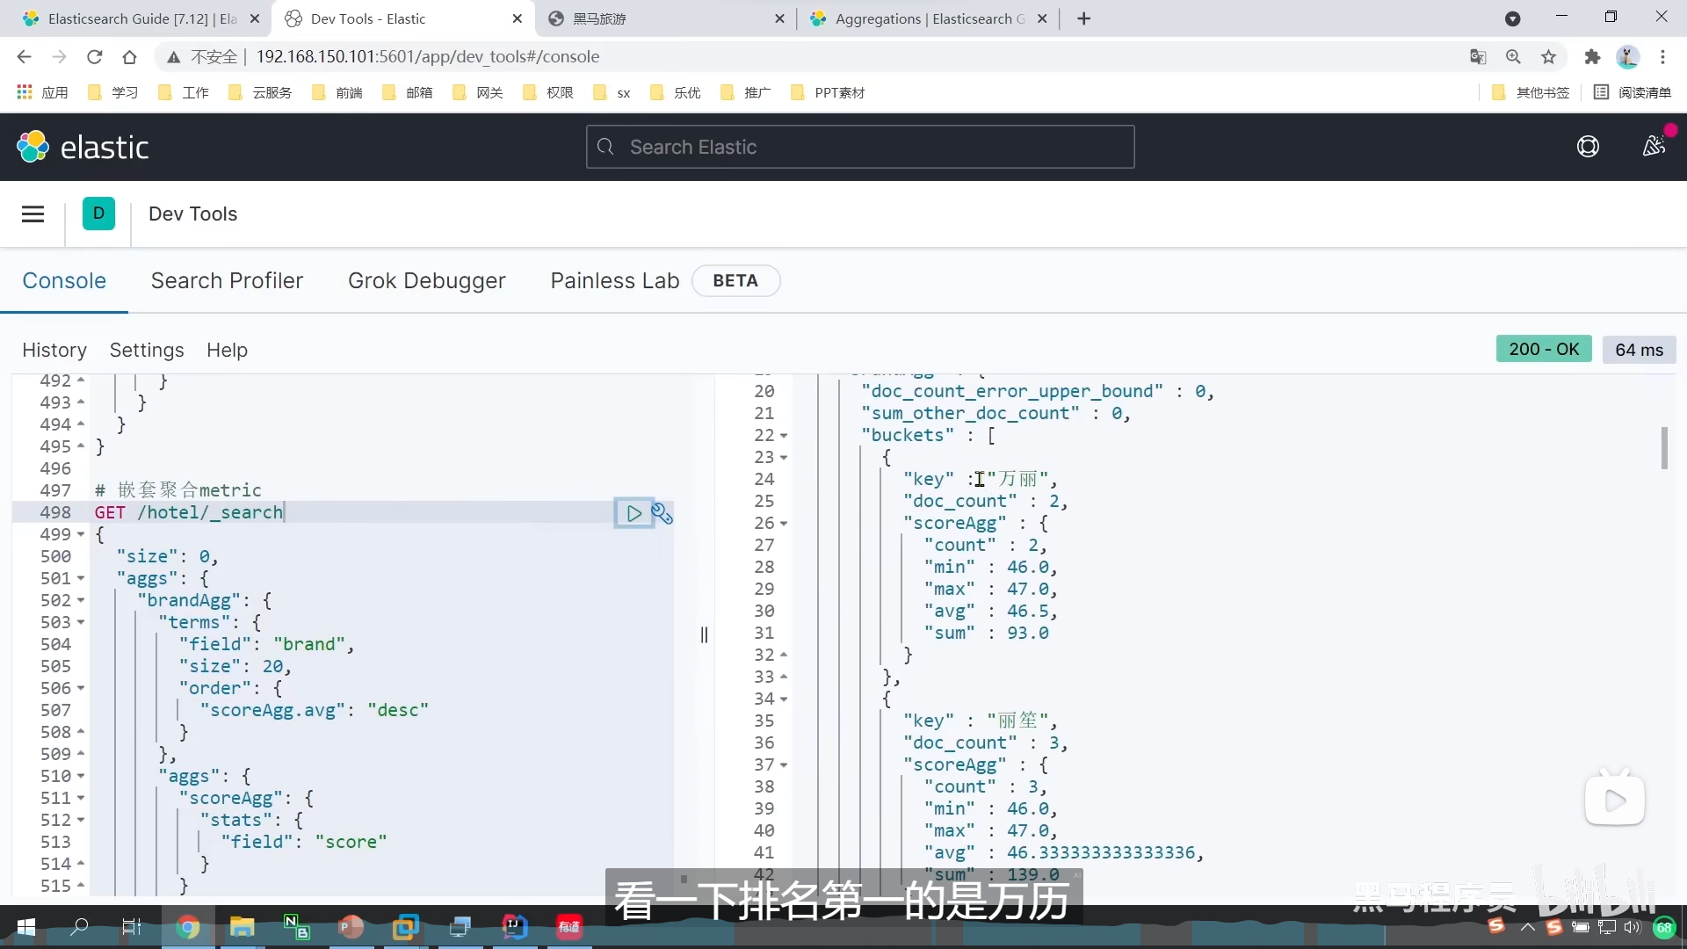
Task: Open the wrench request options icon
Action: [x=662, y=515]
